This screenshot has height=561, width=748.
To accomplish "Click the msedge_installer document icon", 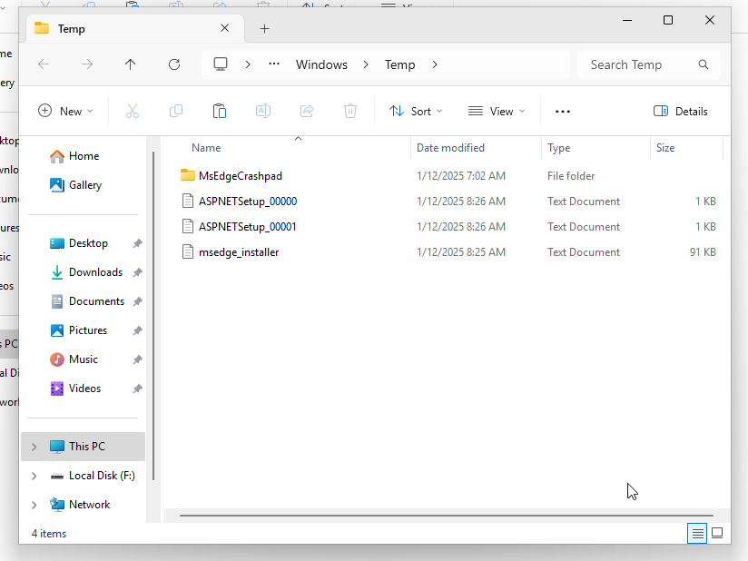I will 188,251.
